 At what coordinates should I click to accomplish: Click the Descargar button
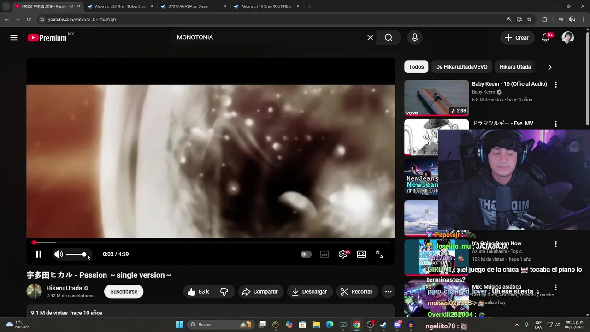click(309, 292)
